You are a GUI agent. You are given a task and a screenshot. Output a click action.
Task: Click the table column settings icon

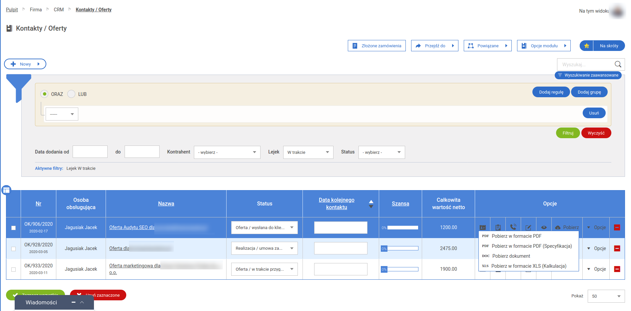[6, 190]
